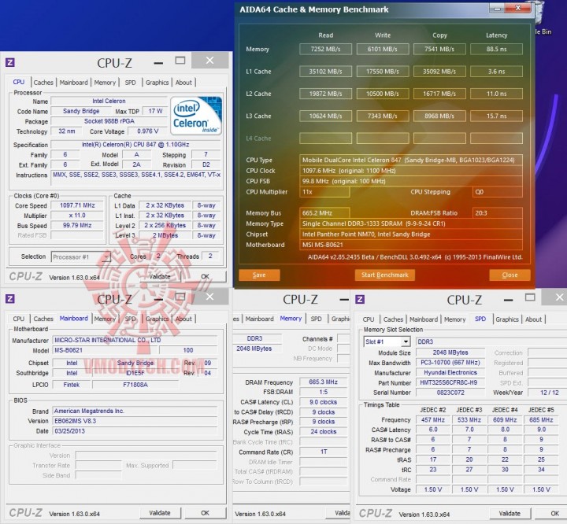Open SPD tab in Memory window
Screen dimensions: 567x524
click(x=316, y=319)
